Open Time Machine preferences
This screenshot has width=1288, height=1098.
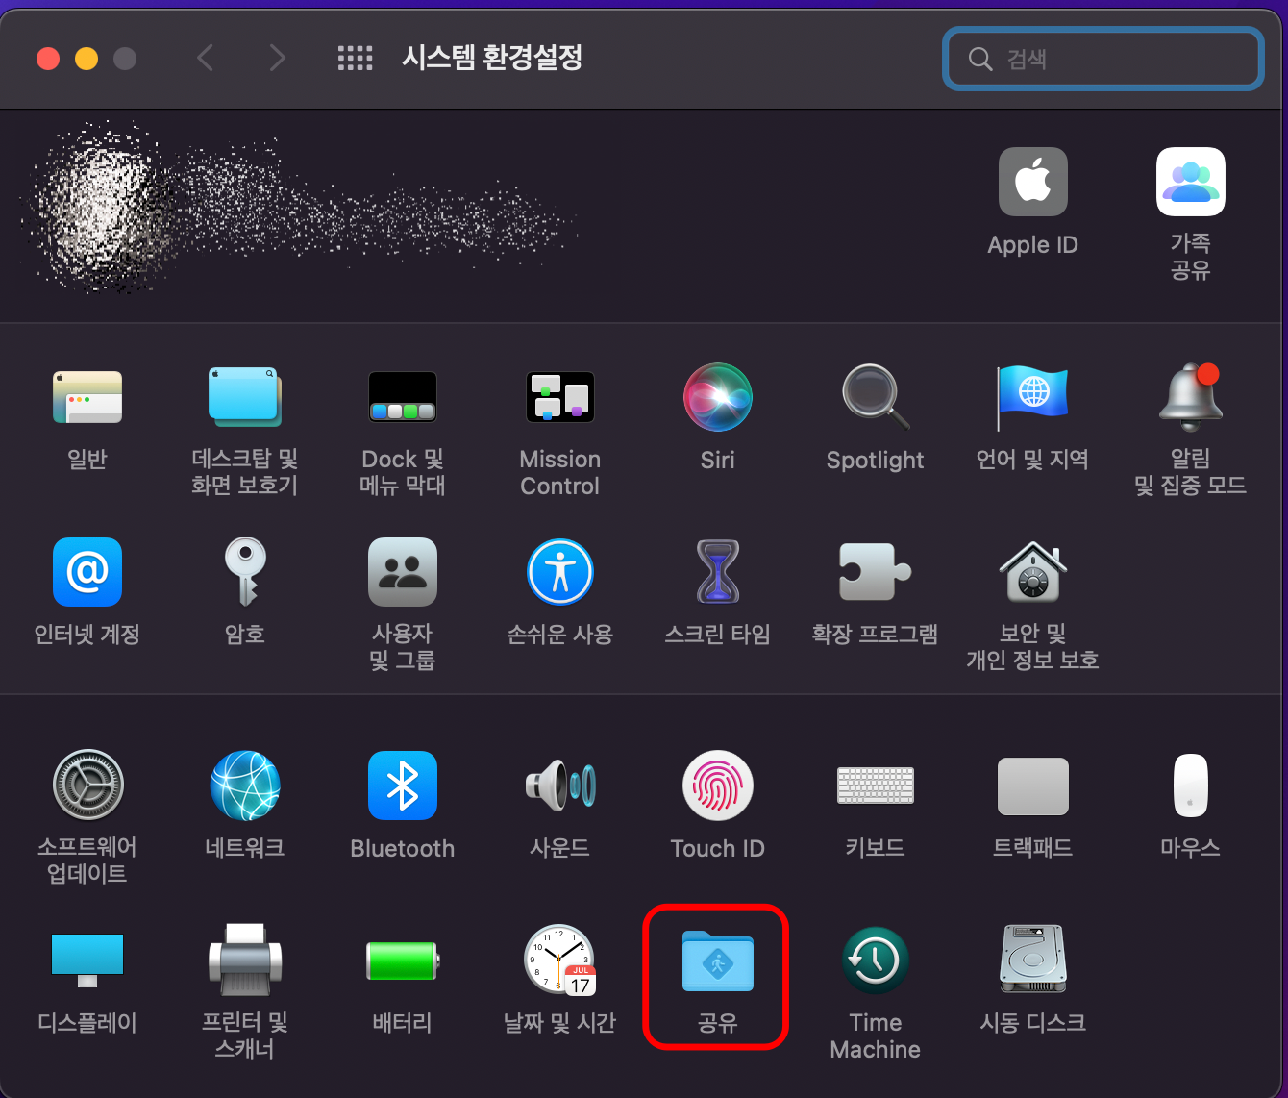875,960
